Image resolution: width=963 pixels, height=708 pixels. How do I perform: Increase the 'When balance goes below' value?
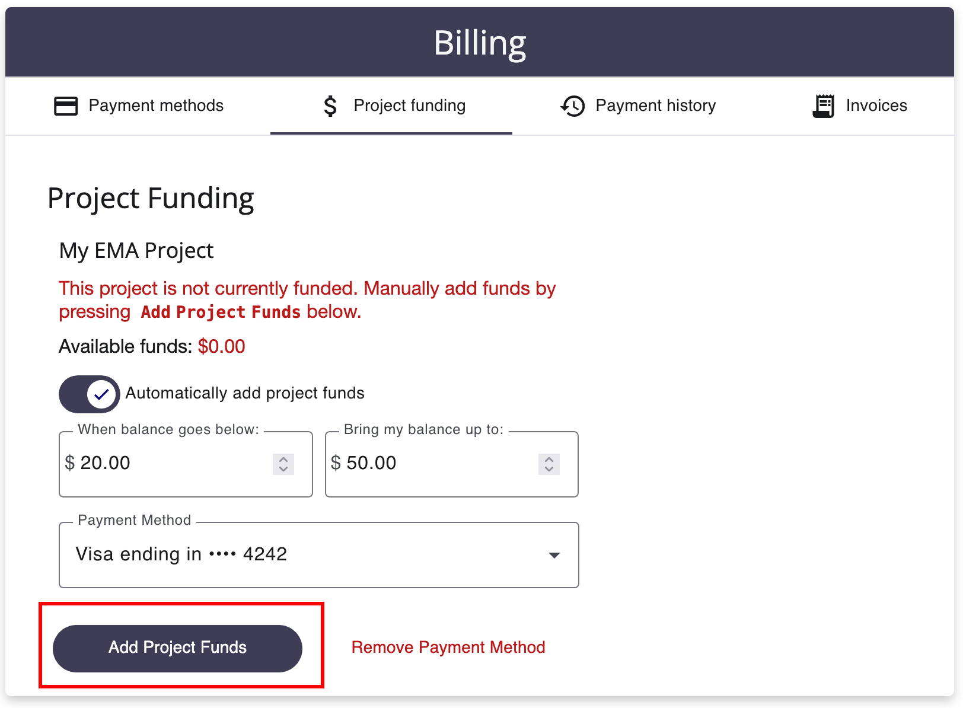(x=283, y=459)
